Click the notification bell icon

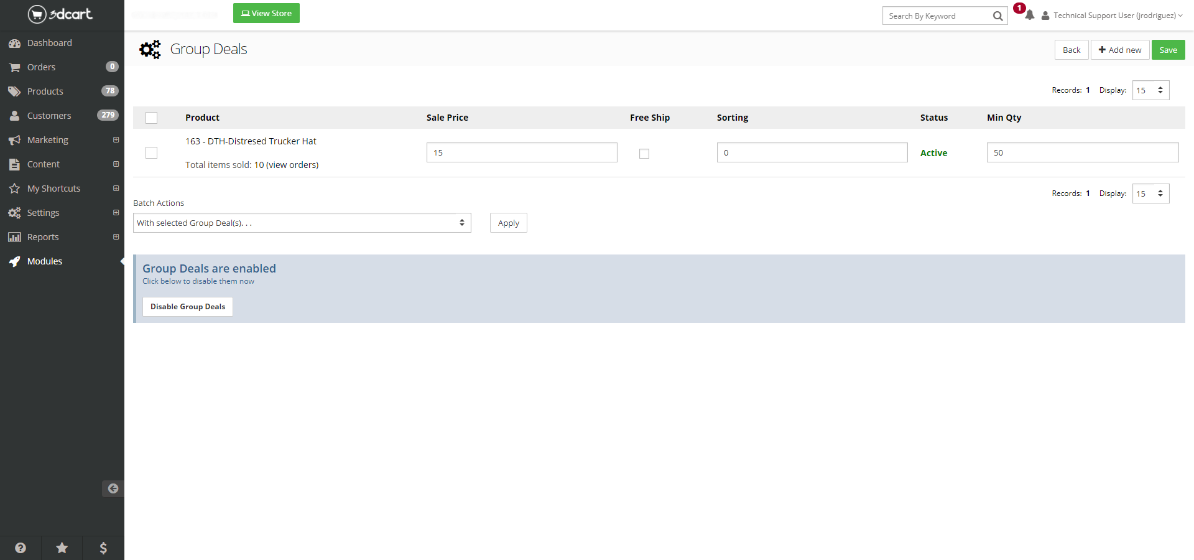[1029, 15]
